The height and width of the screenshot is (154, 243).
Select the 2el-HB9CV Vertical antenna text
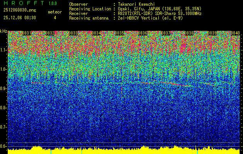click(151, 18)
